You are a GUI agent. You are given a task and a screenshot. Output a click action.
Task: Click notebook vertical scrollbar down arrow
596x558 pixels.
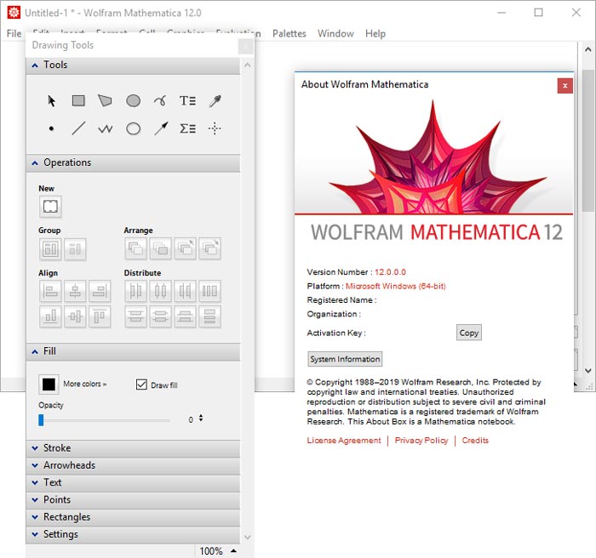[x=587, y=371]
